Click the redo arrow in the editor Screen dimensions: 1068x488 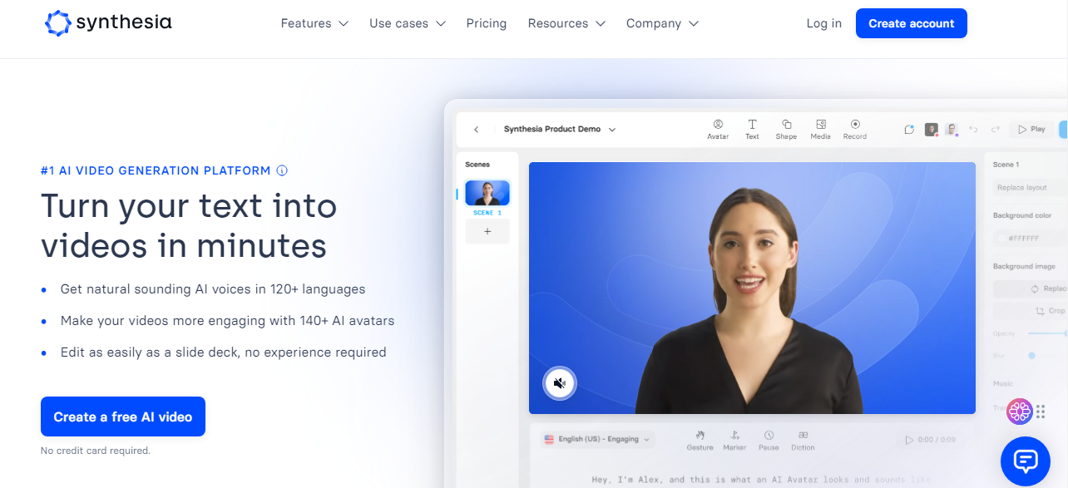(995, 130)
